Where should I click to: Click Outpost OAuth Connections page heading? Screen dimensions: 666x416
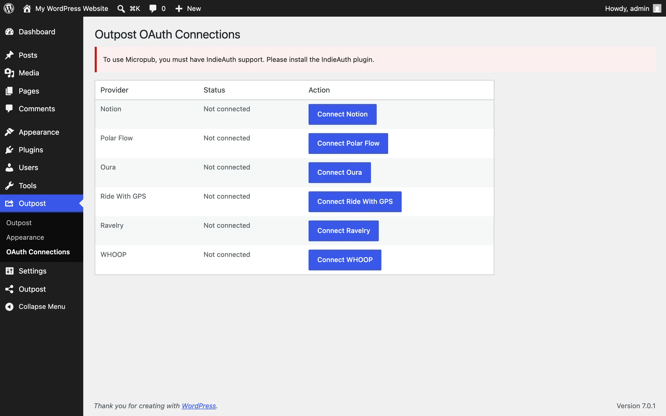(167, 35)
